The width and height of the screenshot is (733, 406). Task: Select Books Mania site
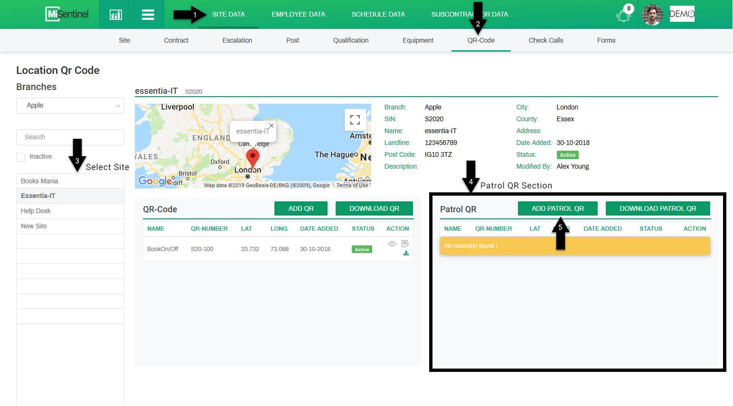point(70,181)
